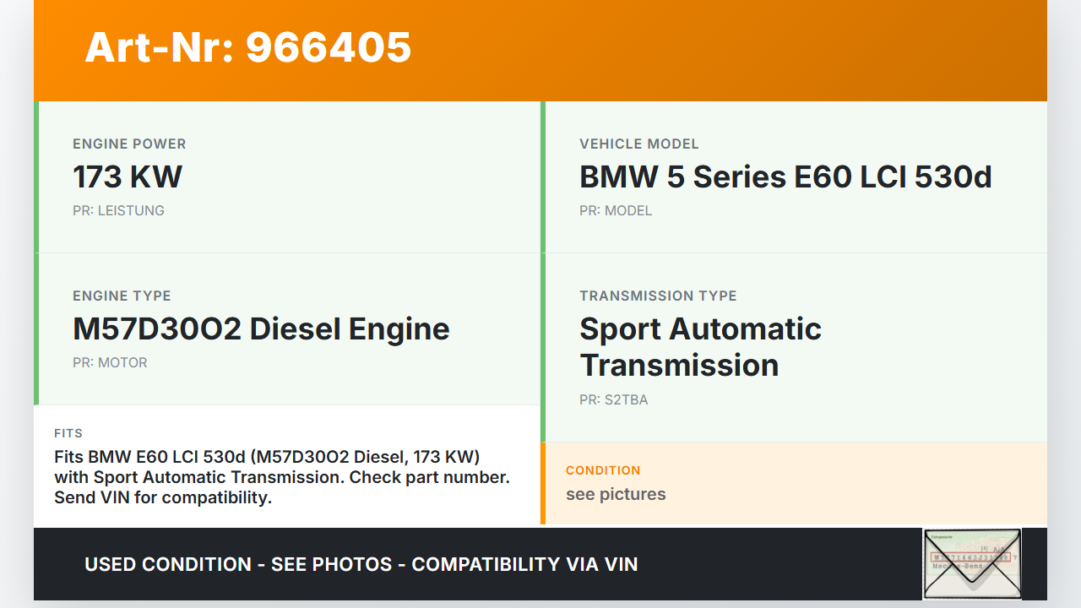Click the PR: S2TBA label
1081x608 pixels.
point(613,399)
